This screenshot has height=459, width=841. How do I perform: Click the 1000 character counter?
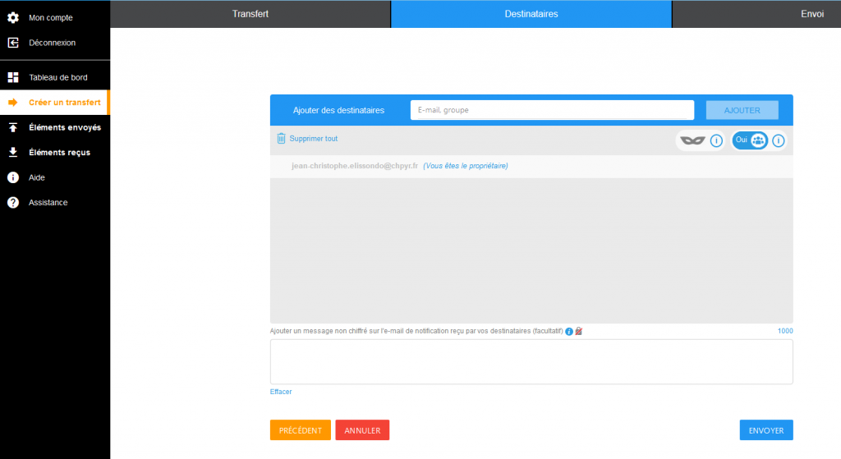tap(784, 331)
